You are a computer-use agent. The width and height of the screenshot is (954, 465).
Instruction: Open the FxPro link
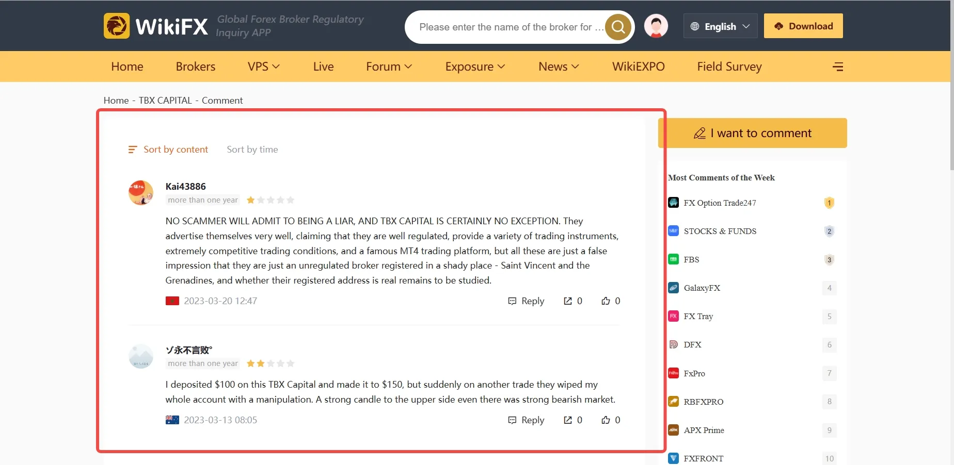[694, 373]
